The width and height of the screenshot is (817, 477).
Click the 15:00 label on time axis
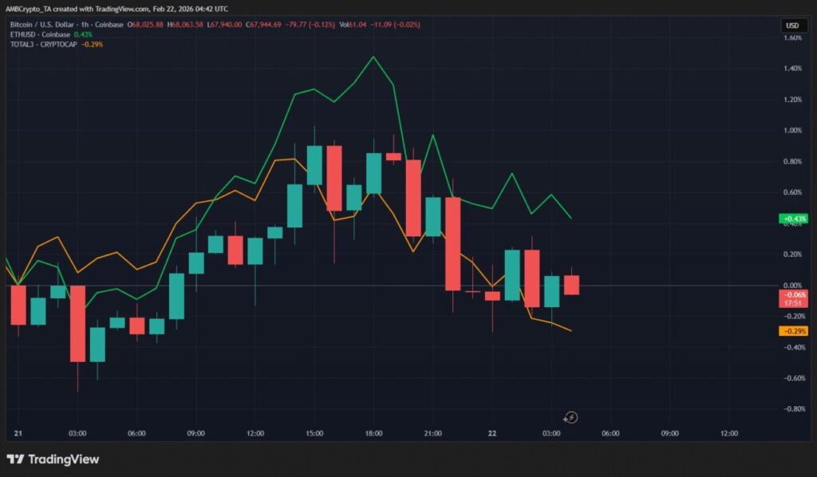click(314, 433)
